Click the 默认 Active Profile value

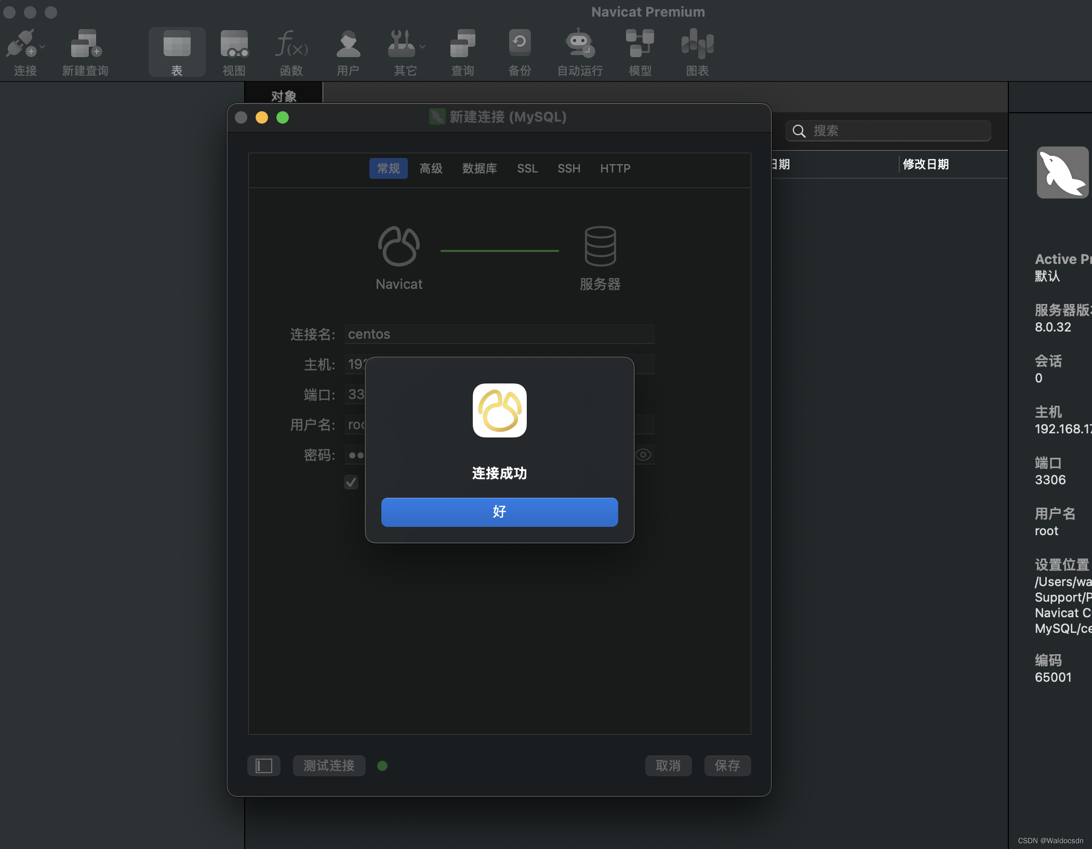coord(1047,276)
